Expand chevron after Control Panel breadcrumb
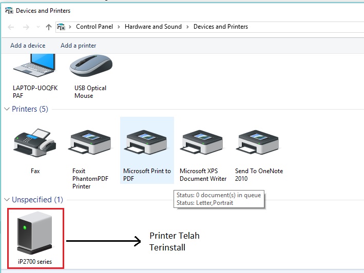This screenshot has width=364, height=273. [x=119, y=27]
